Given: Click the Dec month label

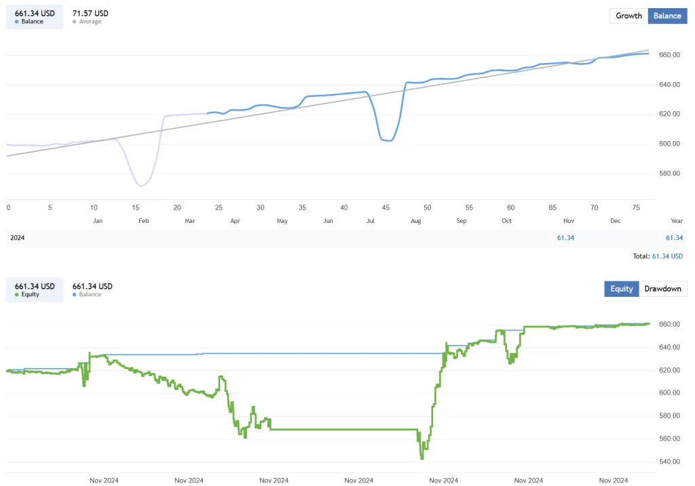Looking at the screenshot, I should click(615, 220).
